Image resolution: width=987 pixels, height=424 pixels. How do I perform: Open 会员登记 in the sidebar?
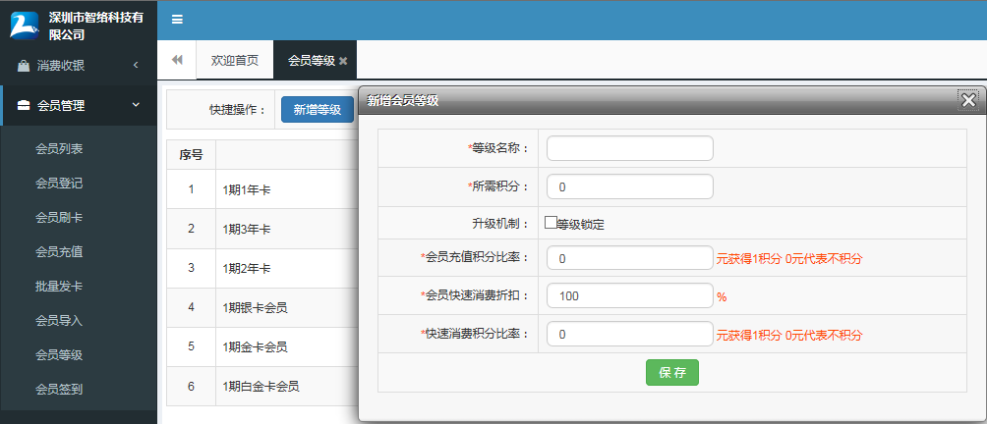[x=59, y=184]
